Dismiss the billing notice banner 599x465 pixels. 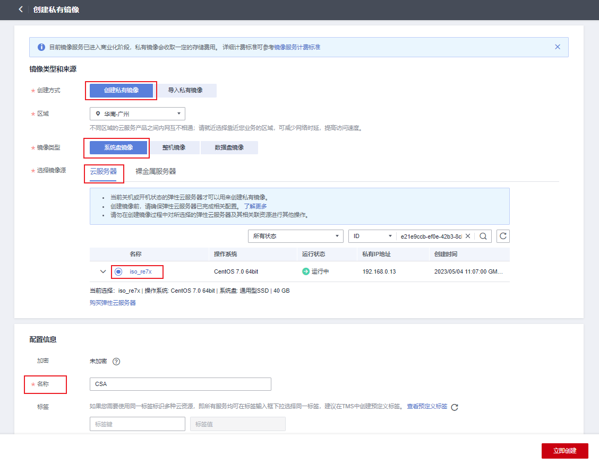click(558, 47)
